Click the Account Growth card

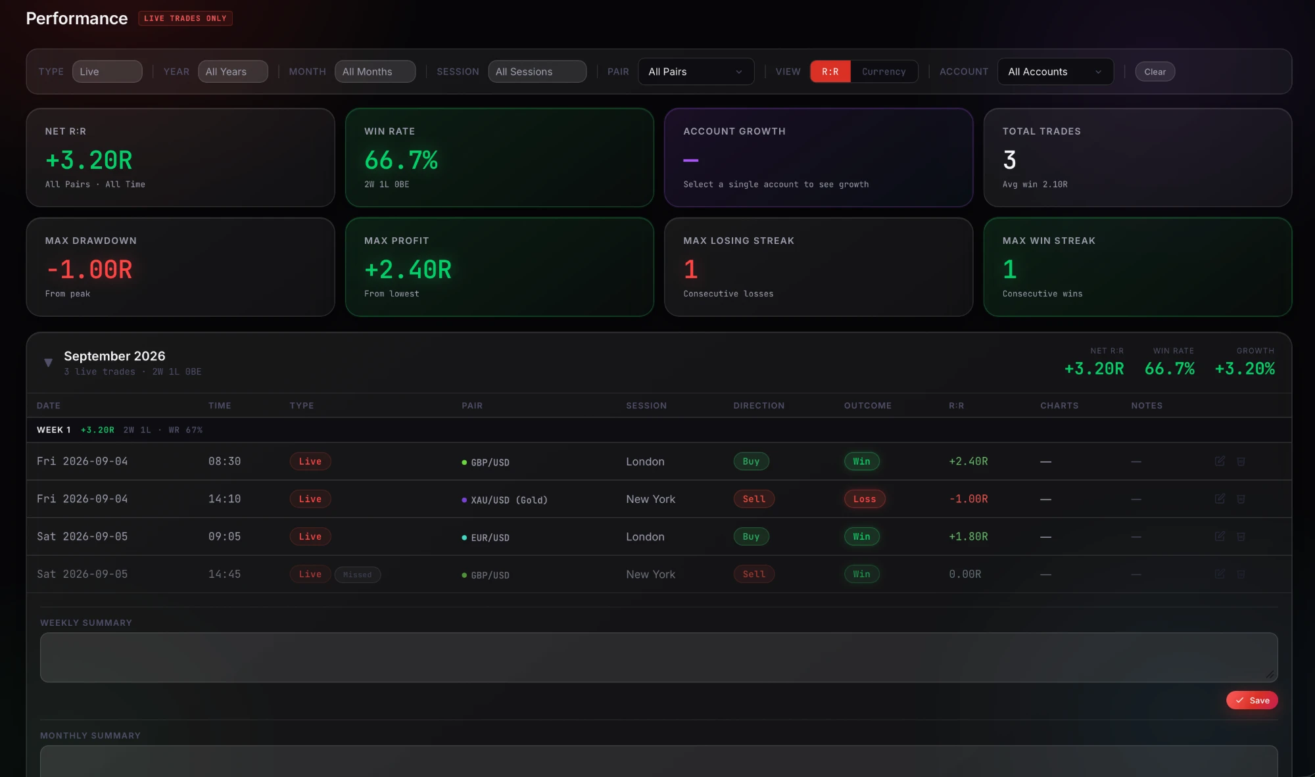pos(819,158)
